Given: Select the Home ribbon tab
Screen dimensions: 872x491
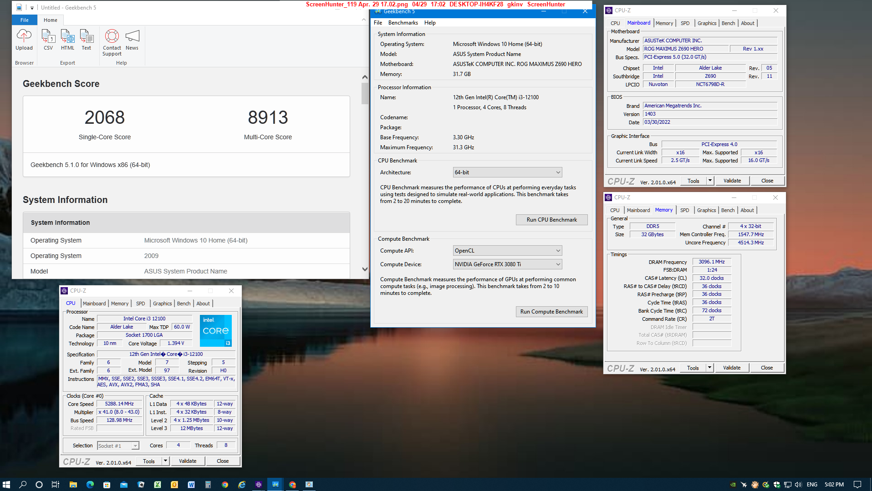Looking at the screenshot, I should [x=51, y=20].
